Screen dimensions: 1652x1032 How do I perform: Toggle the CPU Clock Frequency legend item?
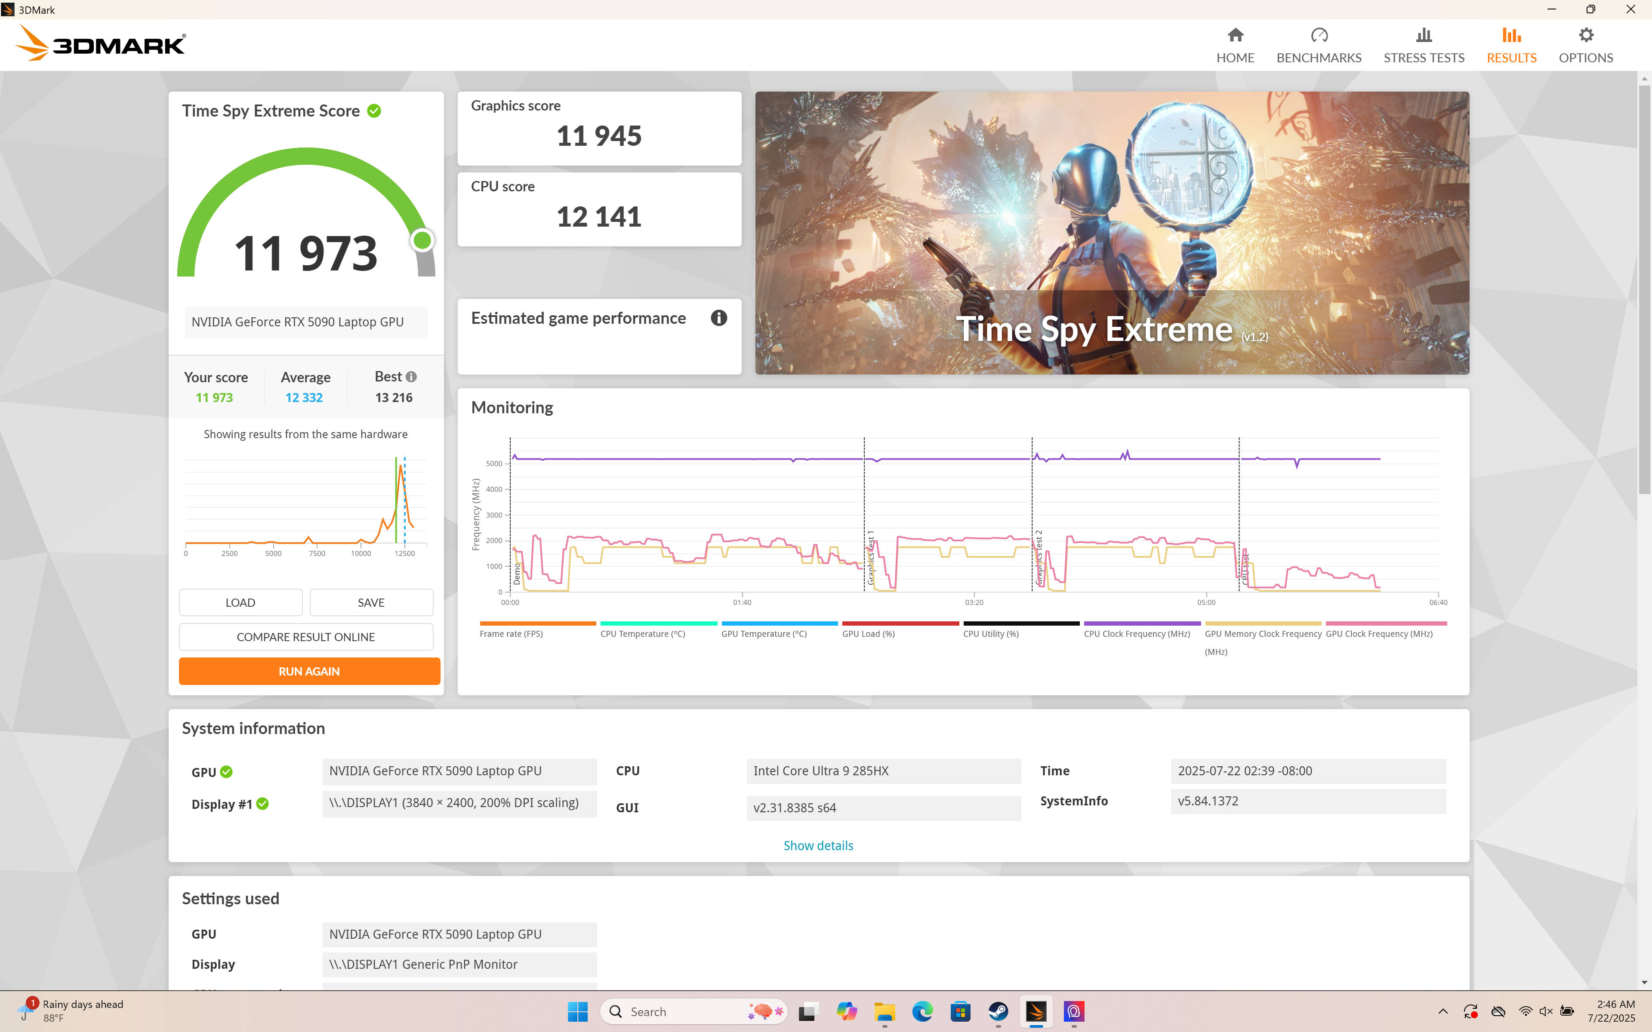[1142, 629]
